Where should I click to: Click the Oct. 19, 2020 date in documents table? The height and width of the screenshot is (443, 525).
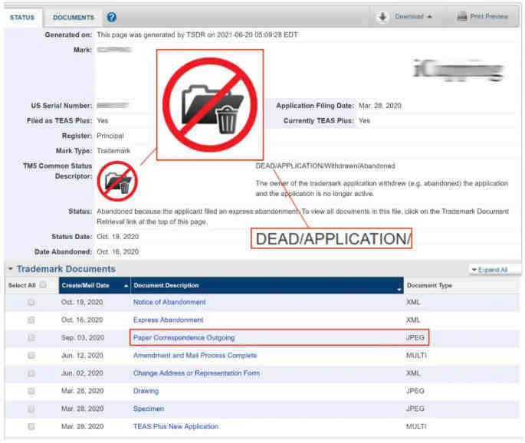tap(82, 303)
